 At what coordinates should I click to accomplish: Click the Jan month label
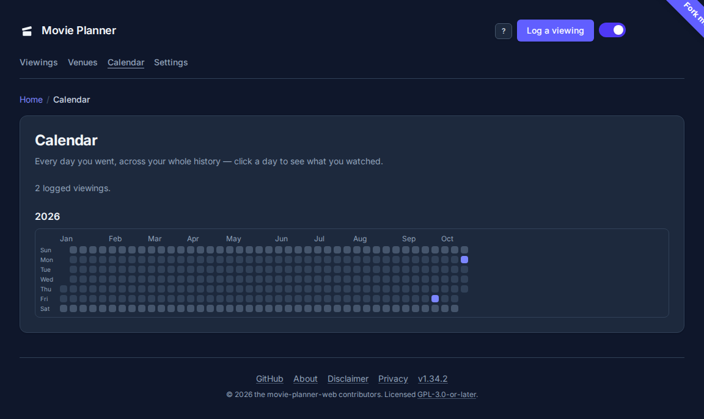pyautogui.click(x=66, y=239)
